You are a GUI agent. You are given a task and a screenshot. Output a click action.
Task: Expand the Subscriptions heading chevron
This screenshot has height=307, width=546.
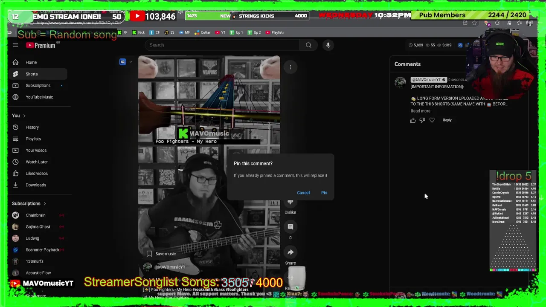pyautogui.click(x=44, y=203)
